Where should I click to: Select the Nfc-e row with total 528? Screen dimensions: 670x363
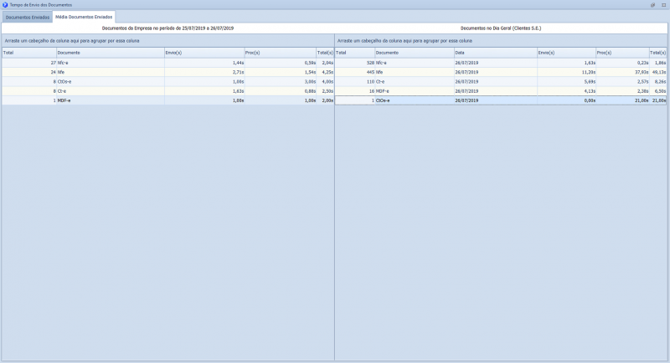[x=414, y=63]
